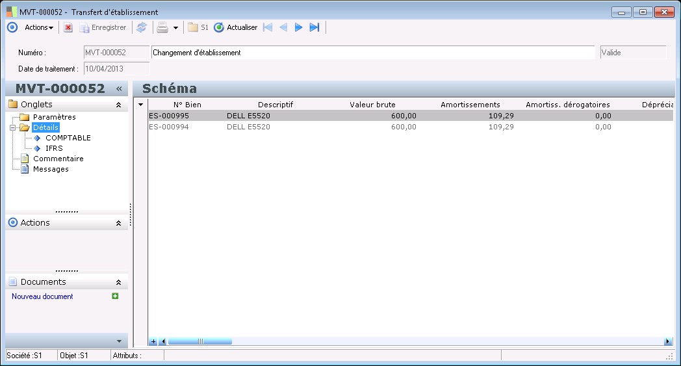Click the Actualiser button

point(235,27)
